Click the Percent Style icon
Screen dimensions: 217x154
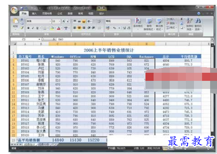coord(114,28)
